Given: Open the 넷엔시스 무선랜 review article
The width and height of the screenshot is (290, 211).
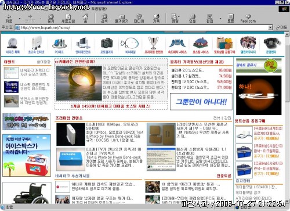Looking at the screenshot, I should click(x=202, y=126).
